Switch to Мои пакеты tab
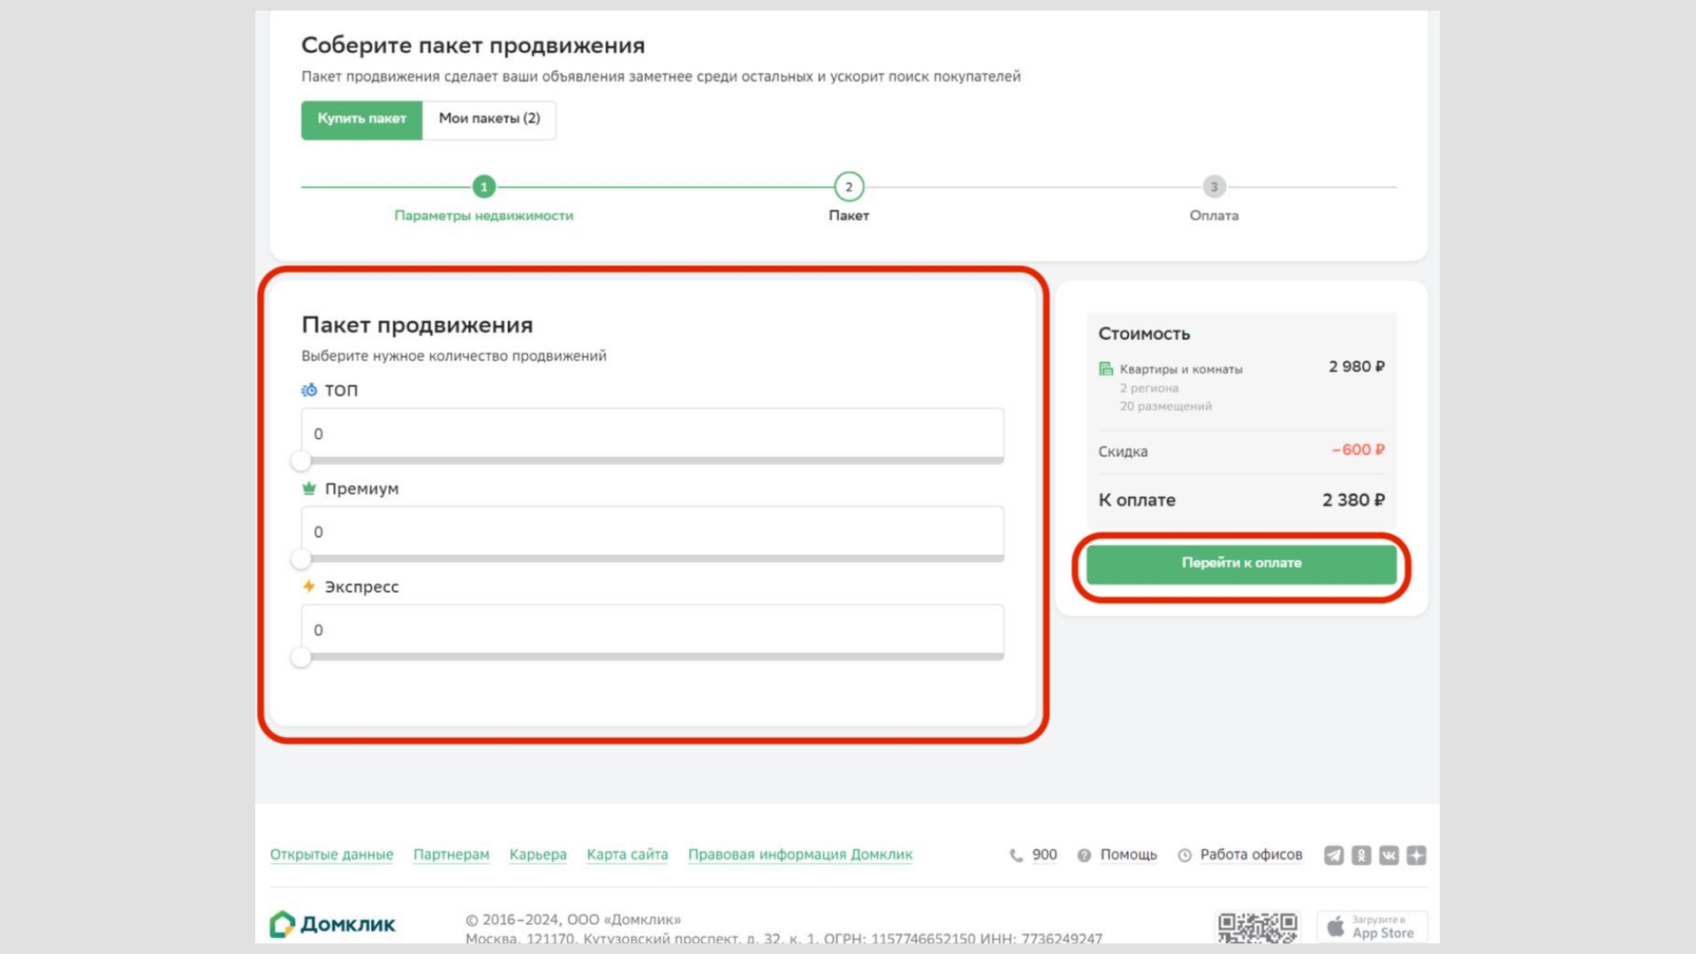 (488, 119)
